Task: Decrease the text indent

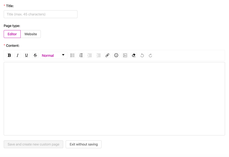Action: (x=99, y=55)
